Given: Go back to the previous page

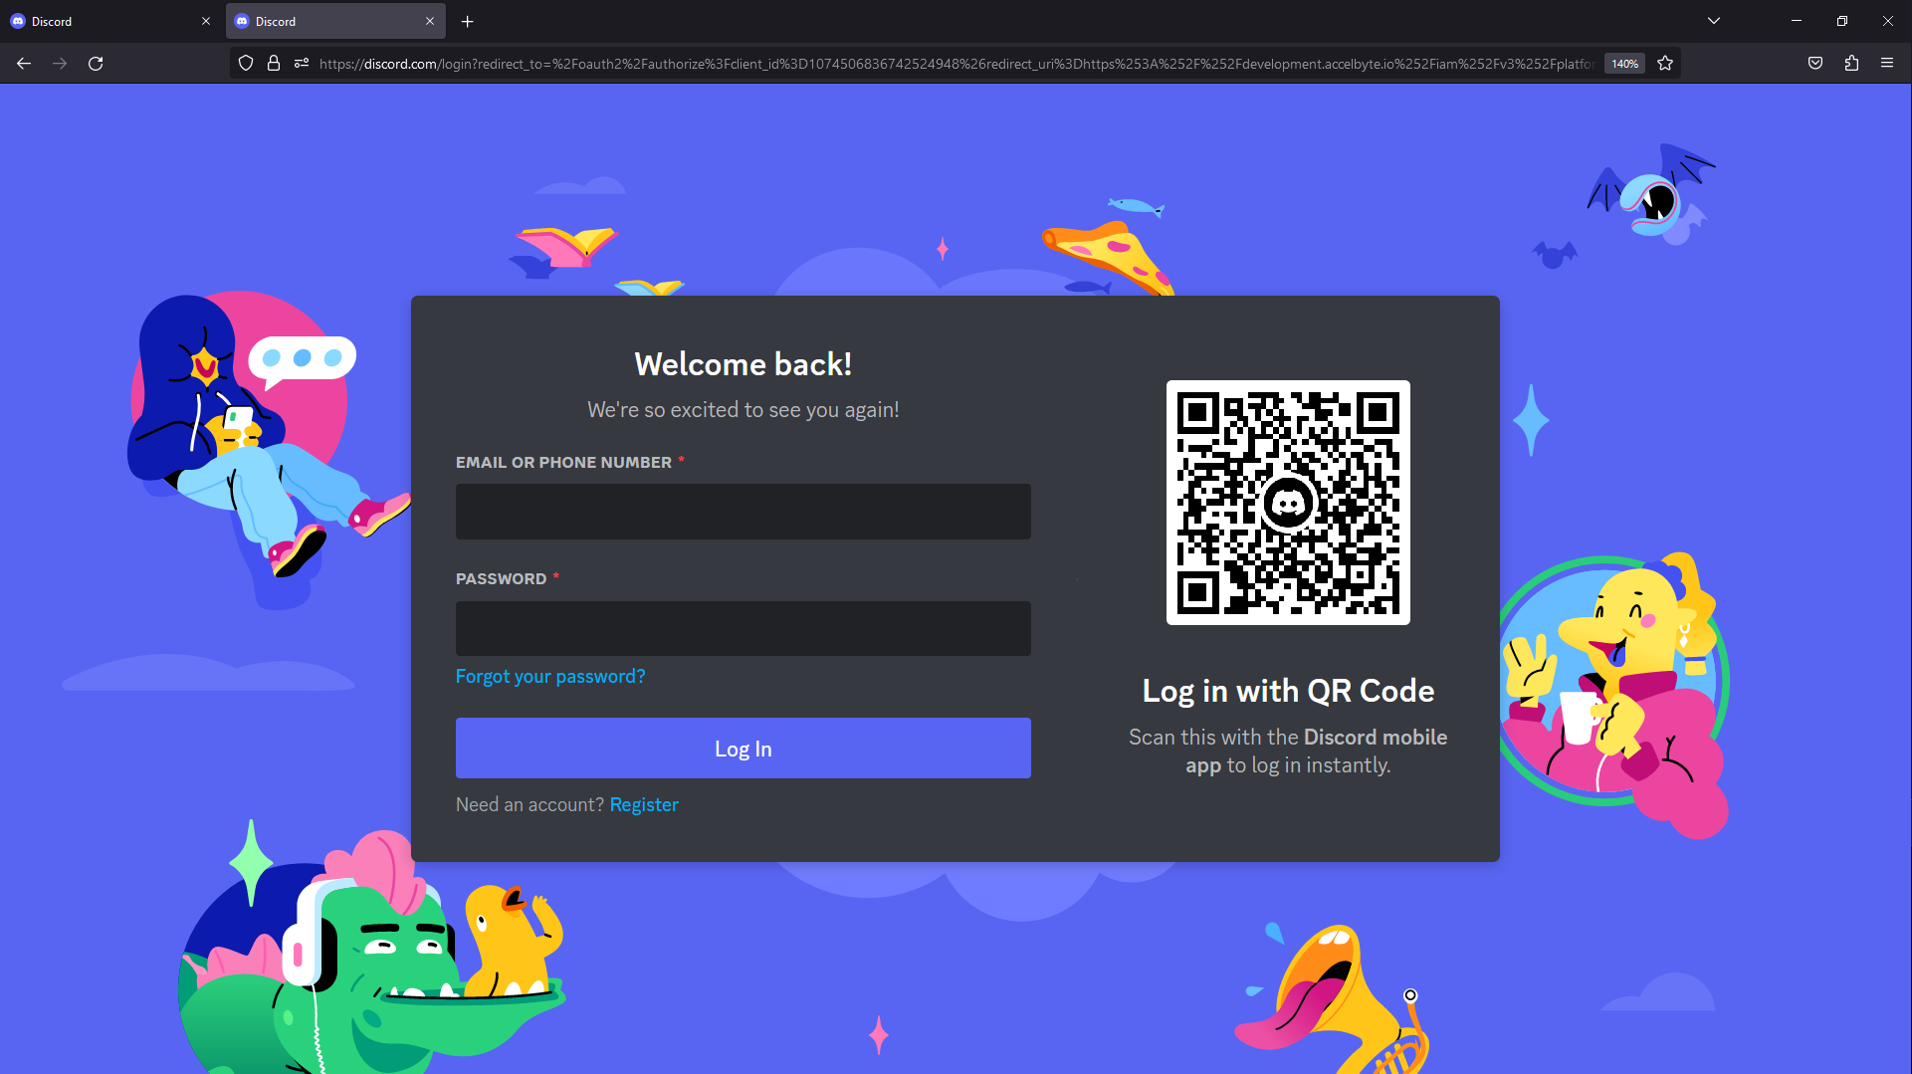Looking at the screenshot, I should 24,64.
